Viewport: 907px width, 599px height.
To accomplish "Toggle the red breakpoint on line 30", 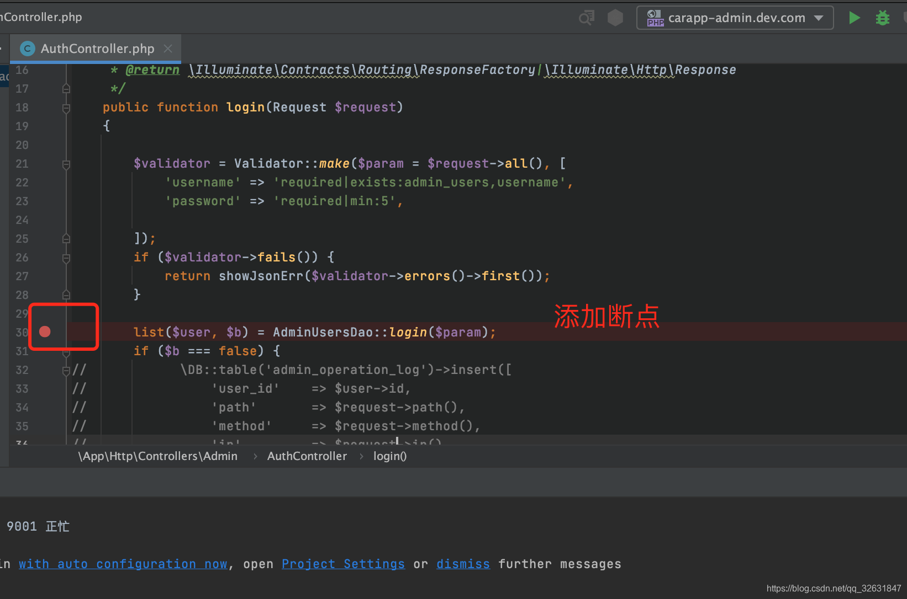I will point(45,331).
